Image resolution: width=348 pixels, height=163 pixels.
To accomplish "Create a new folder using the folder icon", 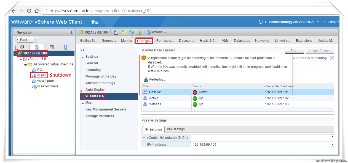I will (124, 32).
